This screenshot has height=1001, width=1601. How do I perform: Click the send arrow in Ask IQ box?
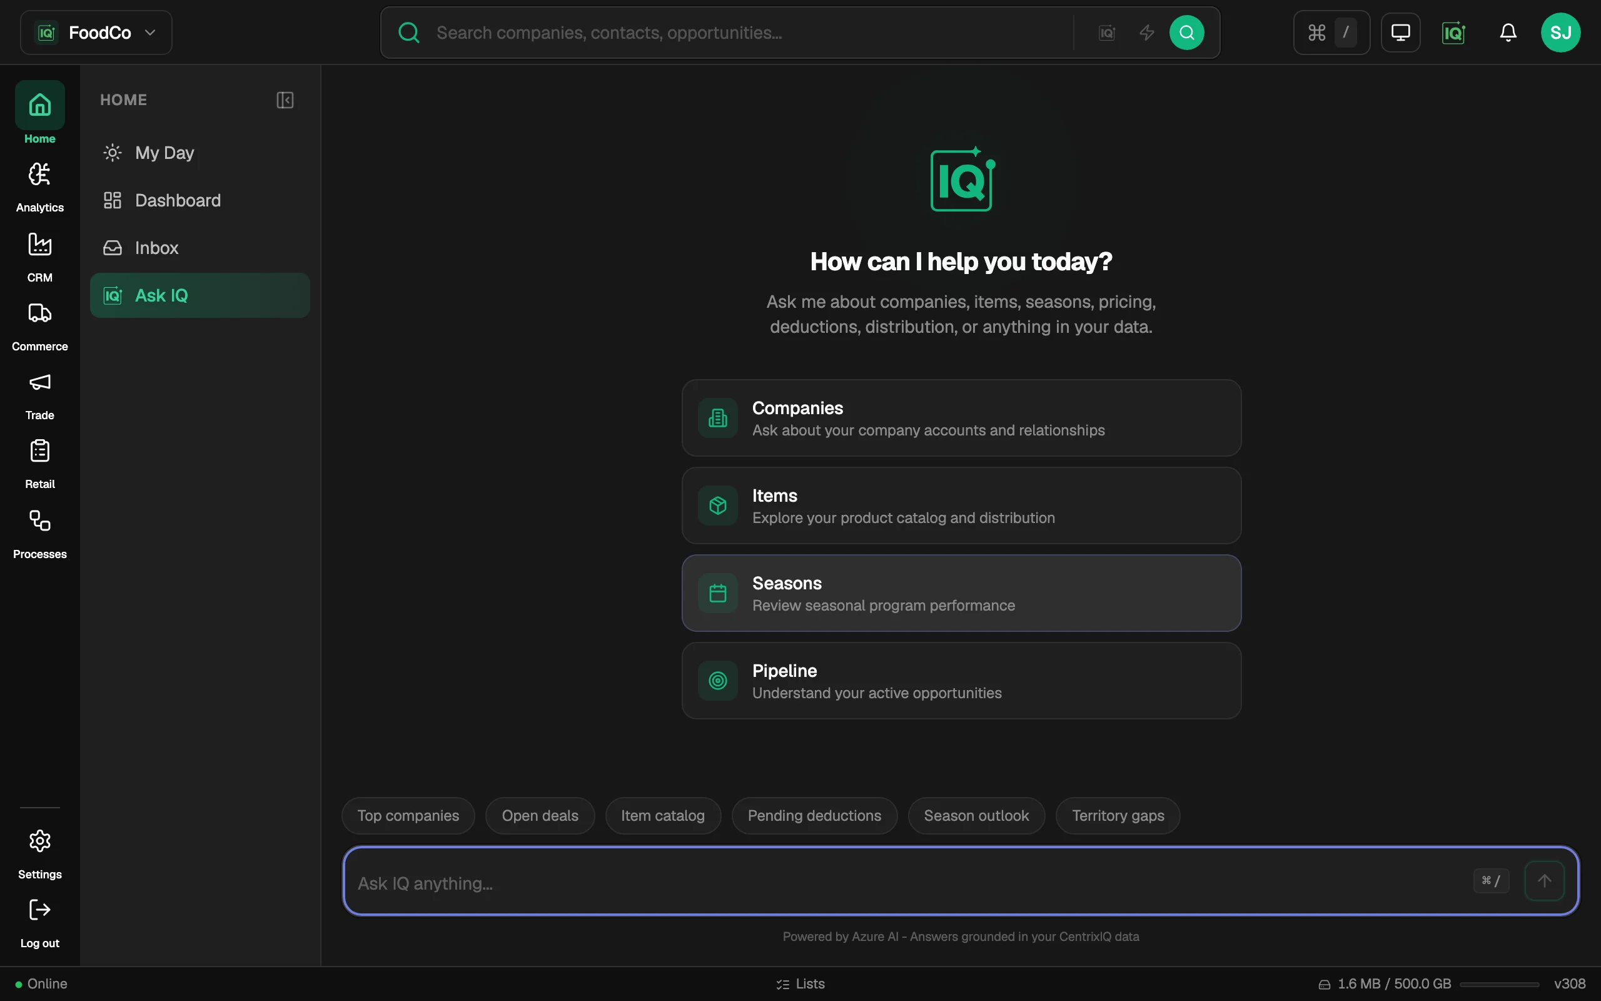coord(1544,880)
